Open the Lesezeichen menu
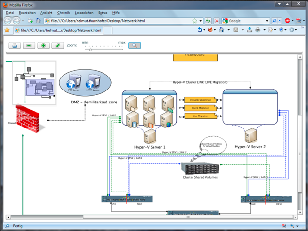This screenshot has height=231, width=308. pyautogui.click(x=84, y=13)
